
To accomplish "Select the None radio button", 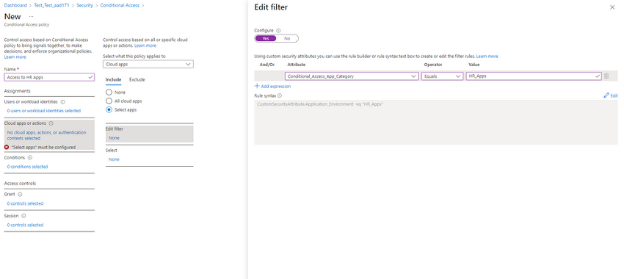I will (x=109, y=93).
